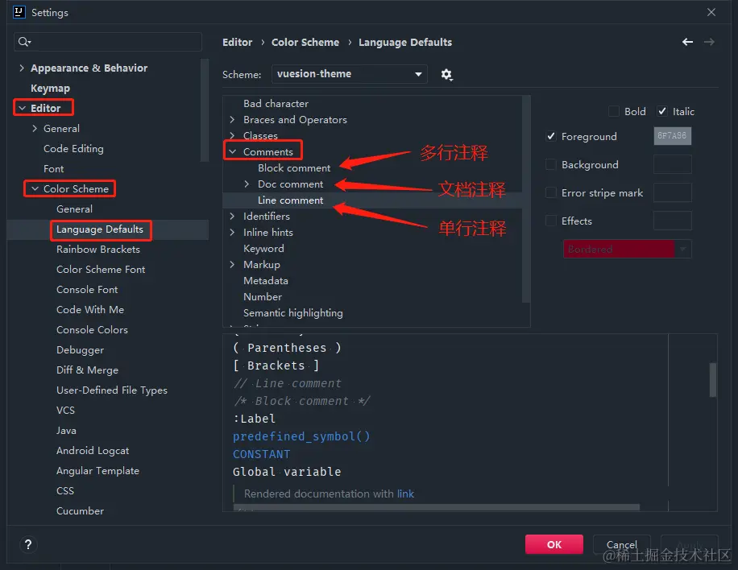The image size is (738, 570).
Task: Select Language Defaults in sidebar
Action: click(100, 229)
